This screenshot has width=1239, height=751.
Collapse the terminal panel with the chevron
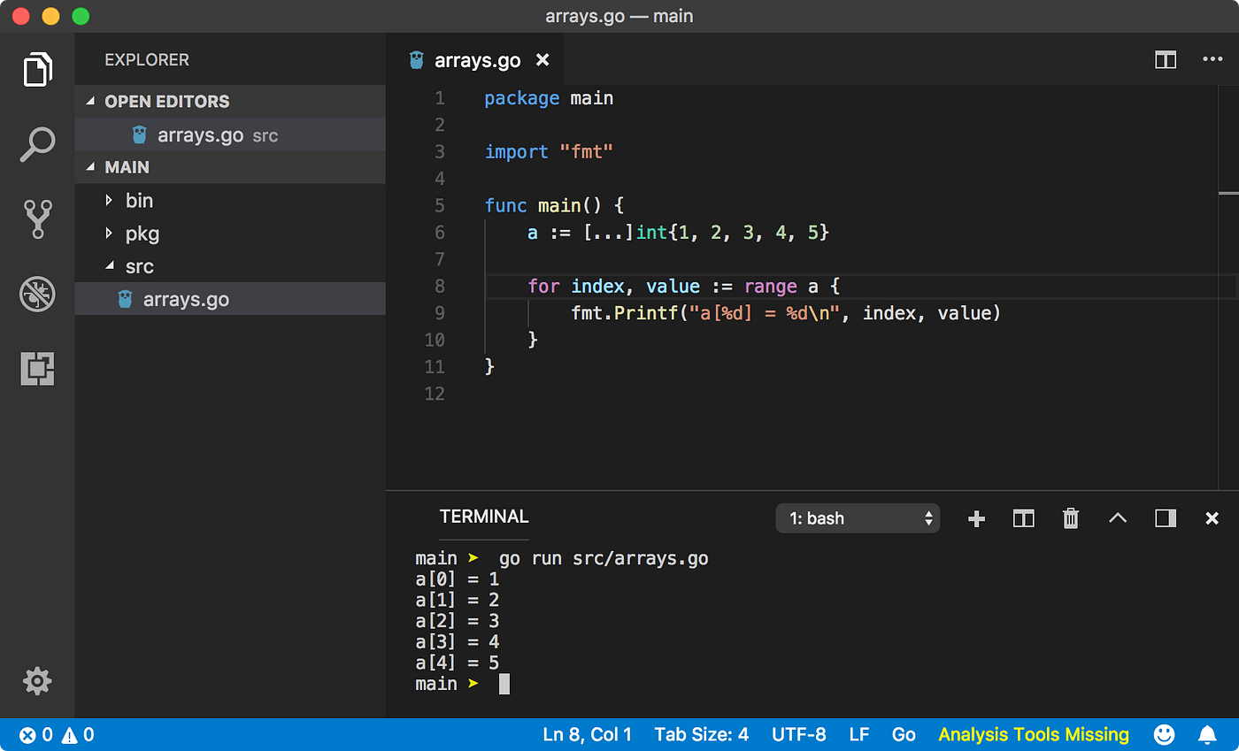(x=1118, y=518)
